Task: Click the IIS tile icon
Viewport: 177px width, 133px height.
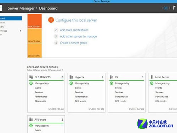Action: (x=112, y=77)
